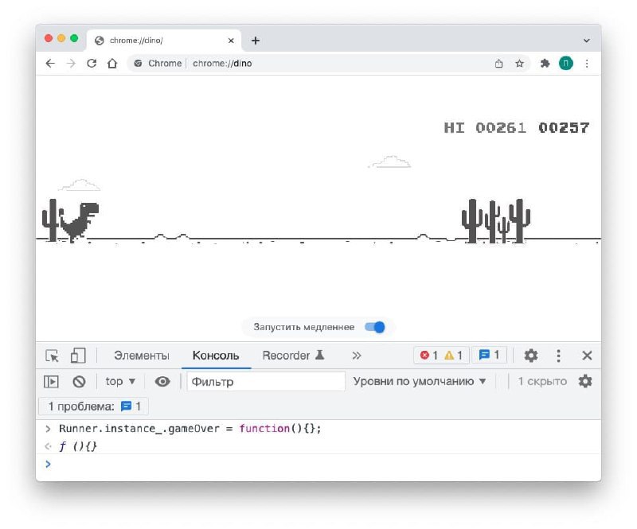Open a new tab with the plus button
The width and height of the screenshot is (637, 529).
tap(256, 41)
